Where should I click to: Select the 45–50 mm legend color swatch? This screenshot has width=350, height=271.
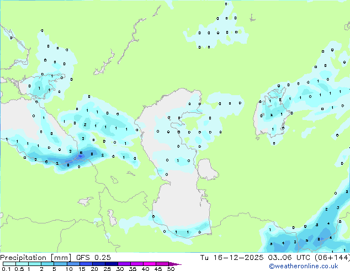tap(162, 264)
